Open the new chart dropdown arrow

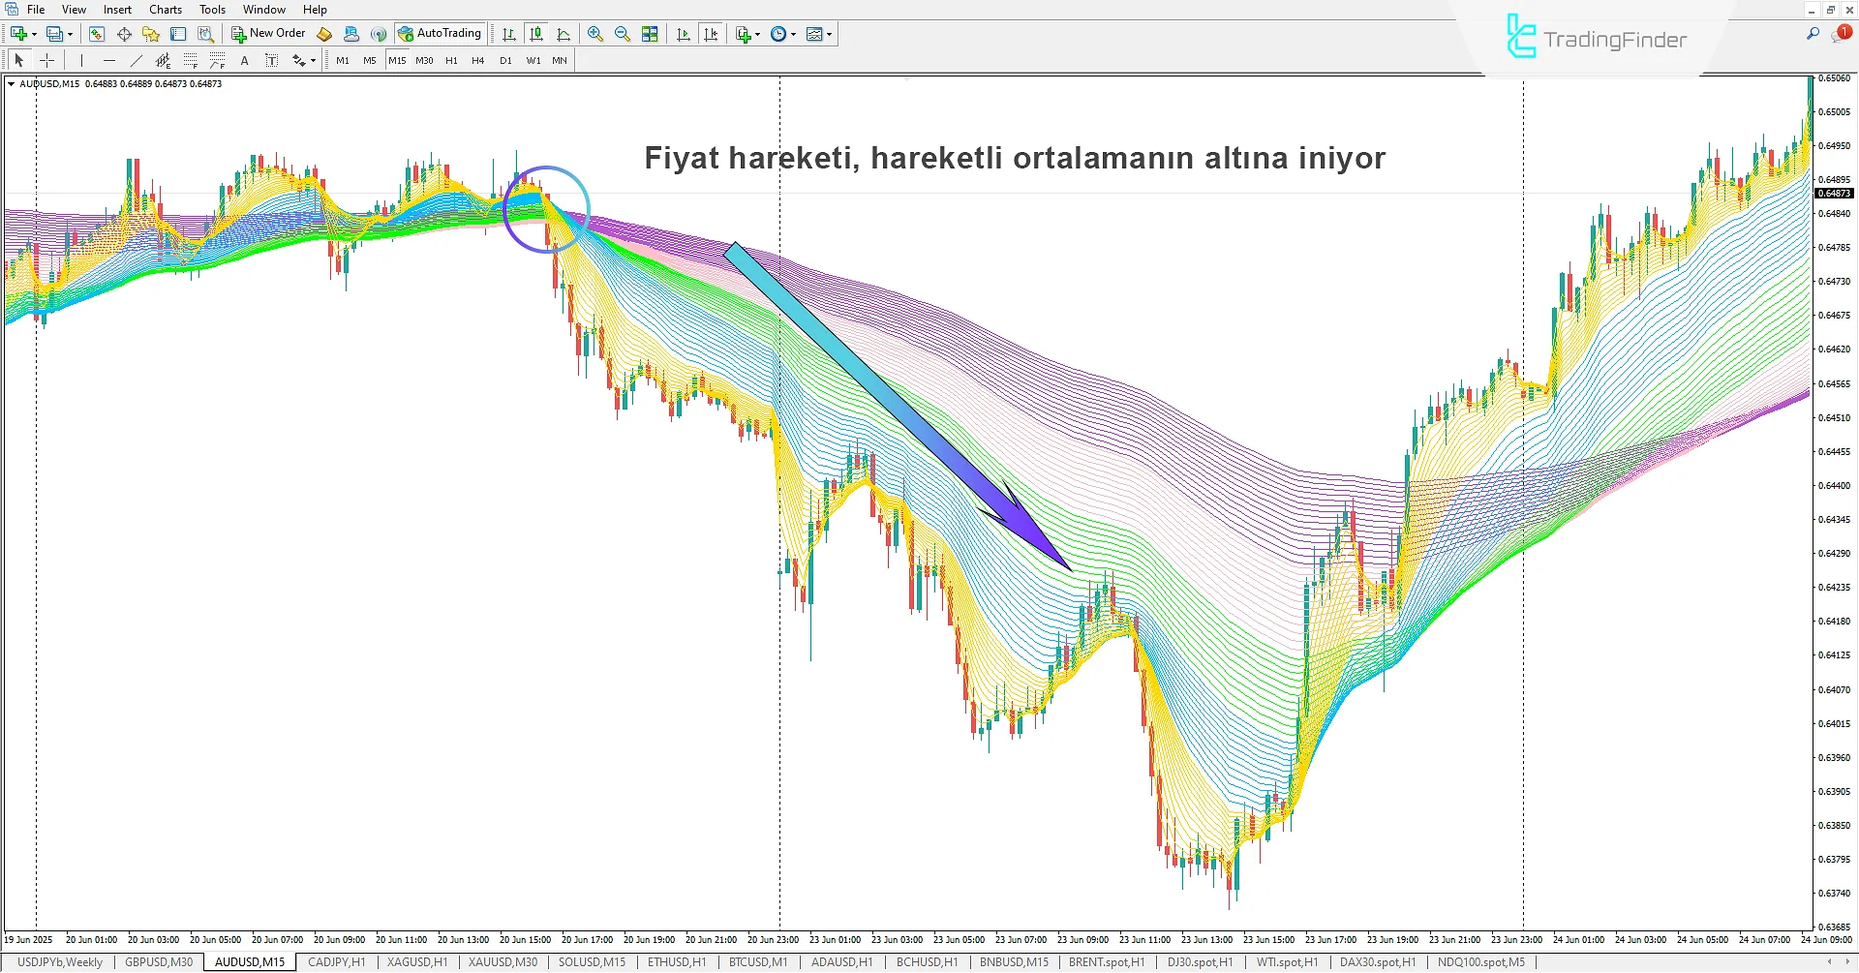click(35, 34)
